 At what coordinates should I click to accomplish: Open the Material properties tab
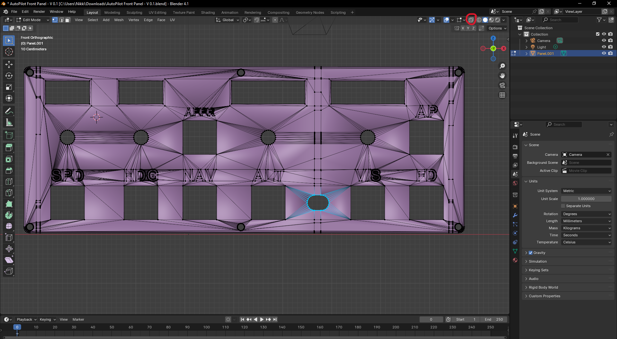click(515, 260)
